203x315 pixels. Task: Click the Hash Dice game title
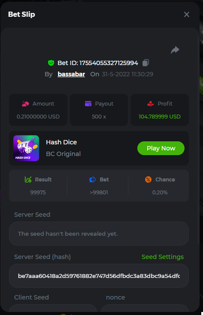pyautogui.click(x=61, y=142)
